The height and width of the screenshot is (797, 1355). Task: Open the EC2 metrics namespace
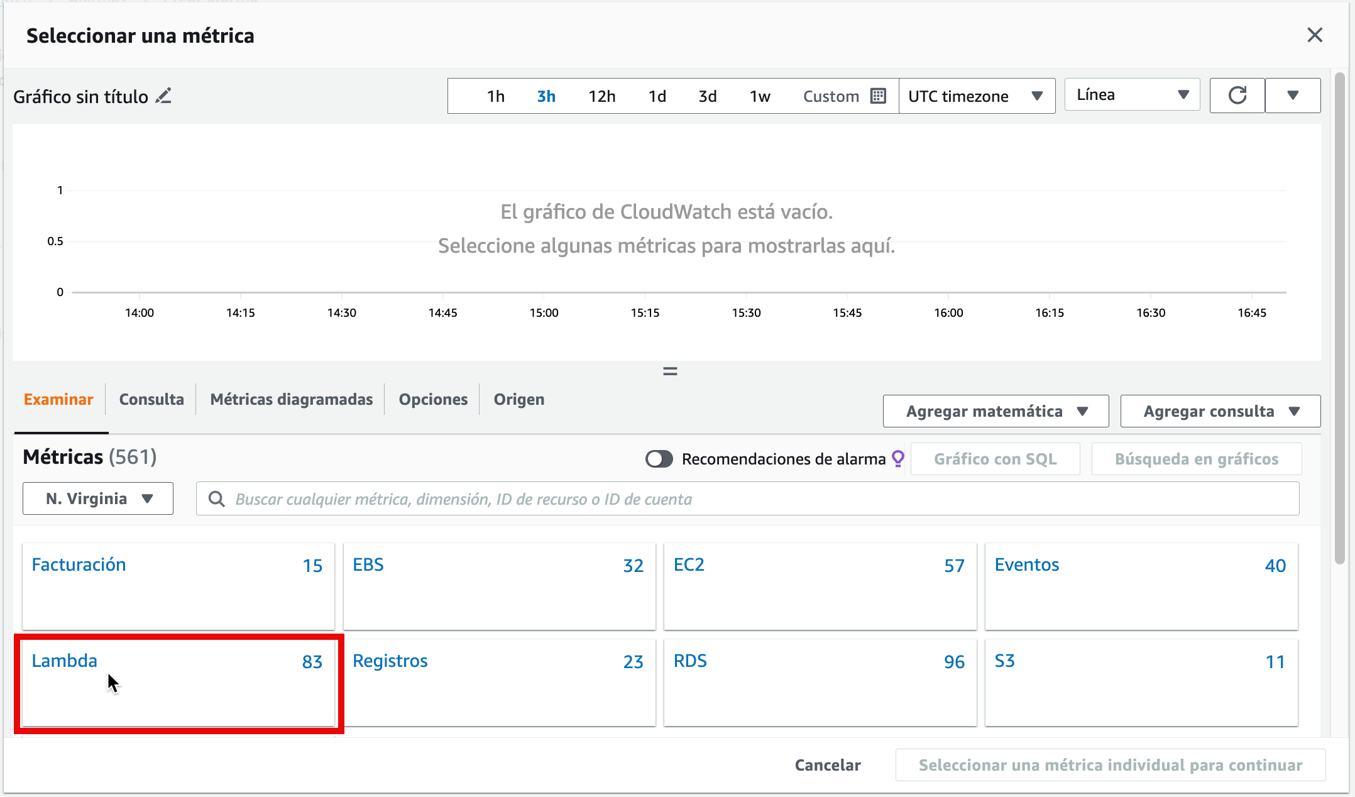(820, 586)
